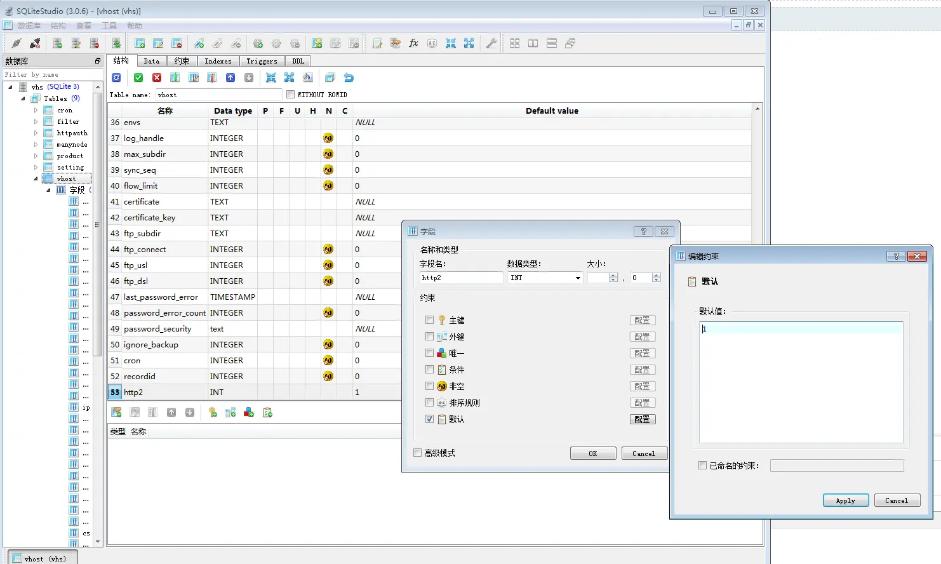Image resolution: width=941 pixels, height=564 pixels.
Task: Click the help button in 字段 dialog title
Action: (643, 231)
